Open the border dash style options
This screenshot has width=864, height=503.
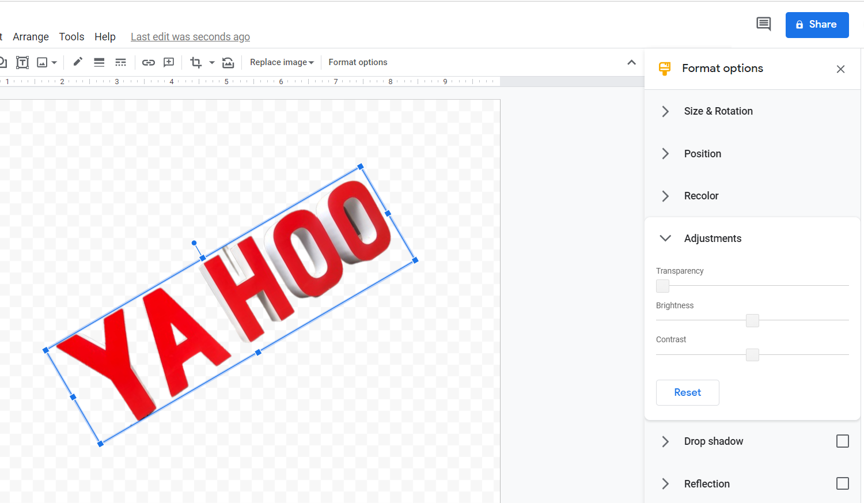(120, 62)
